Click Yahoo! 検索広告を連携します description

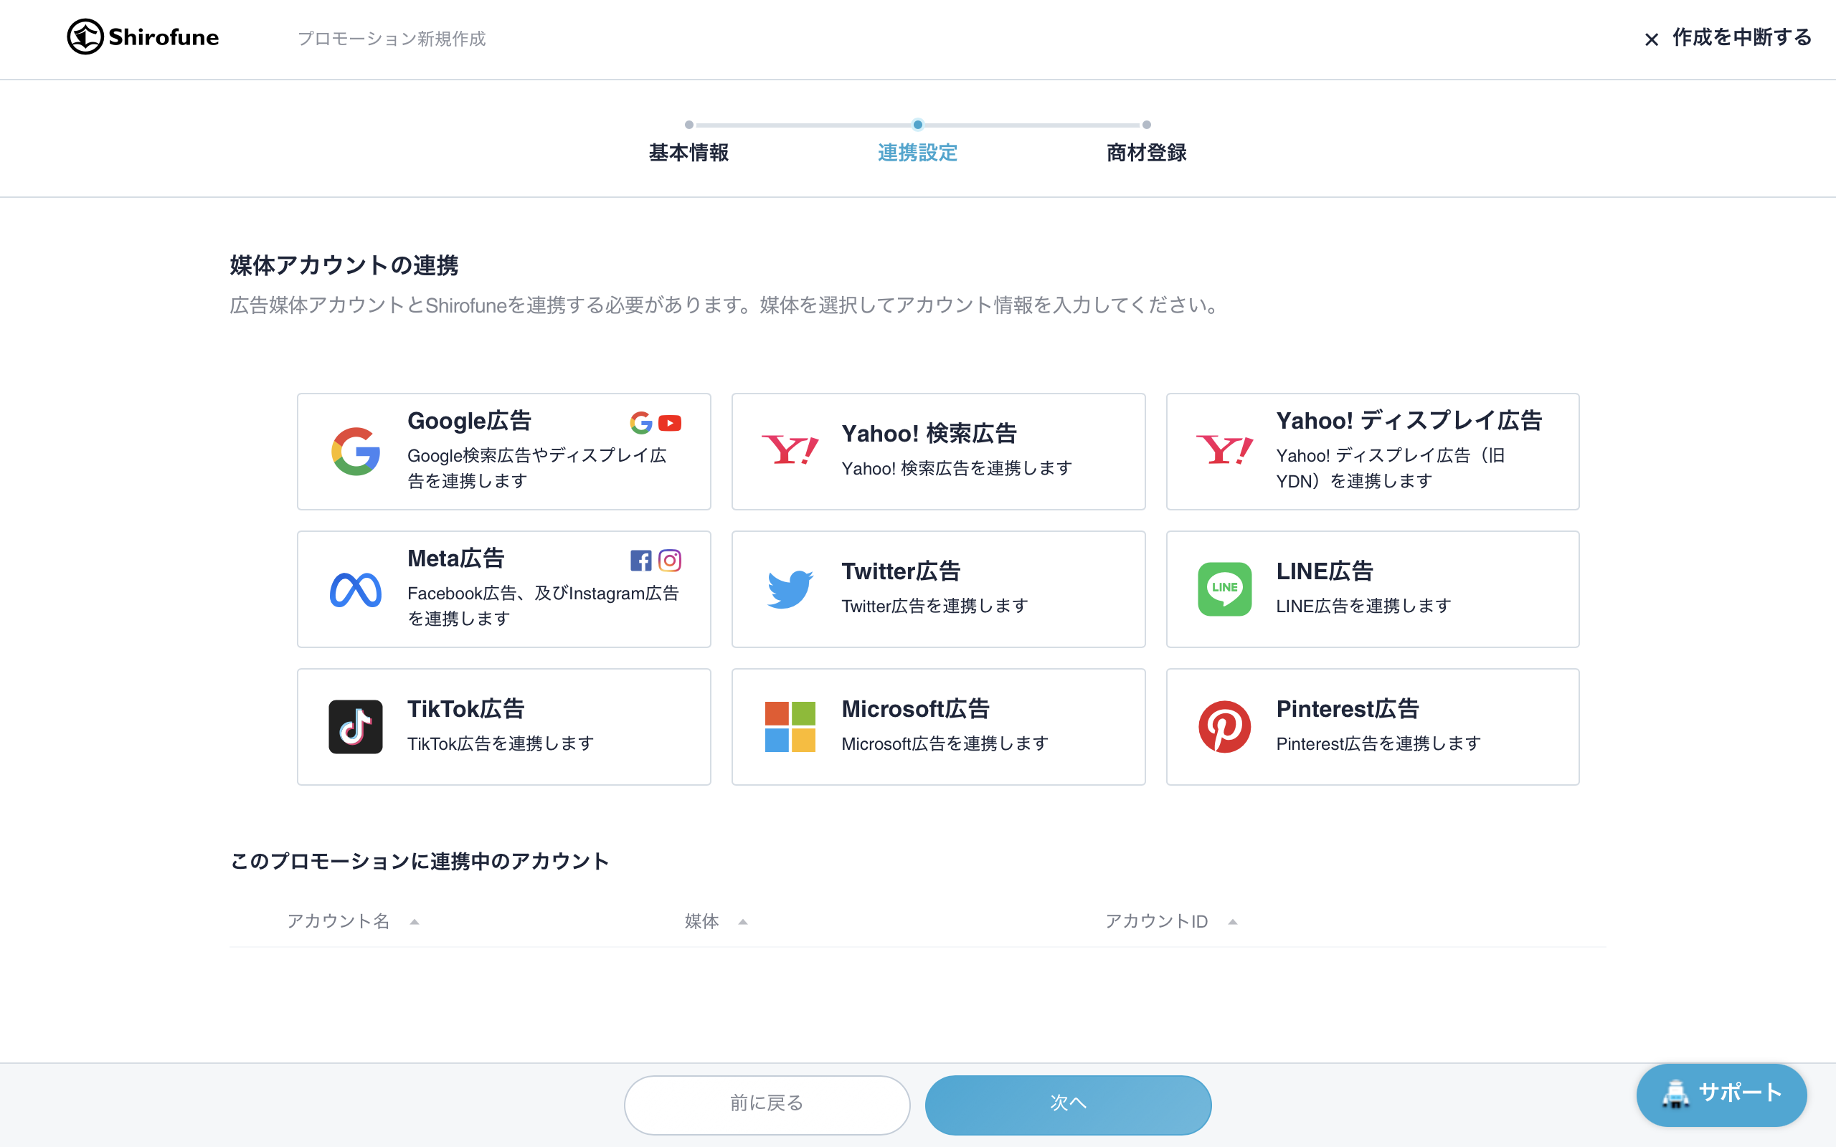coord(957,468)
